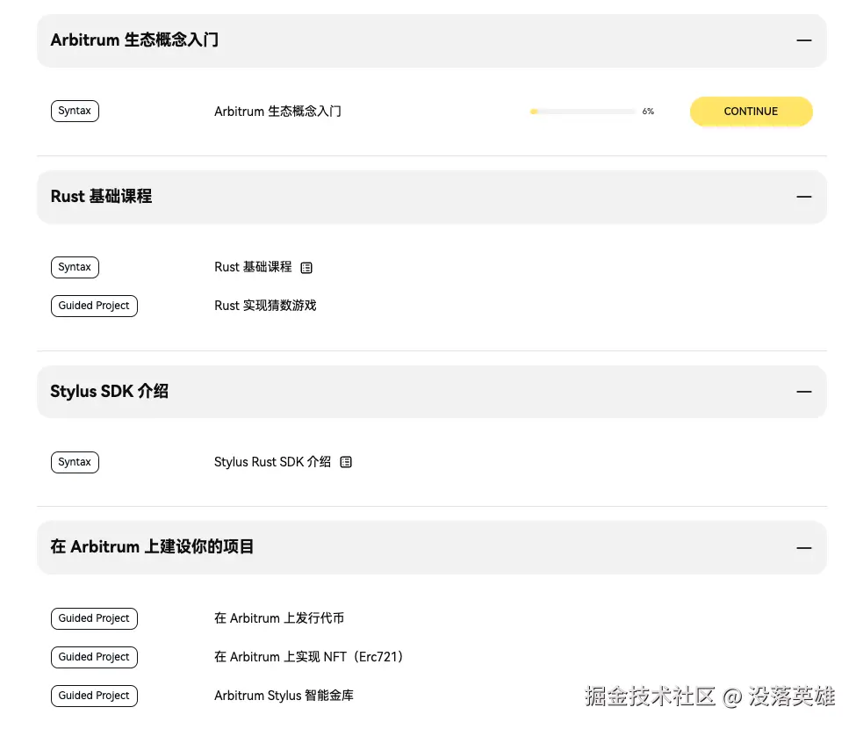Collapse the Arbitrum 生态概念入门 section

click(x=803, y=40)
